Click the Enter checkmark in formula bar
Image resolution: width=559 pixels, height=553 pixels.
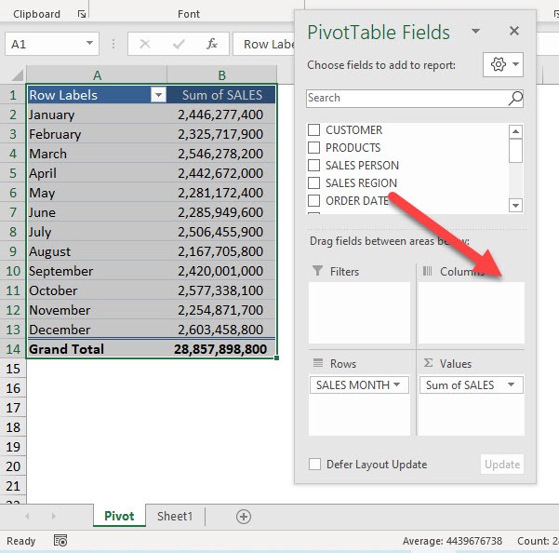179,45
